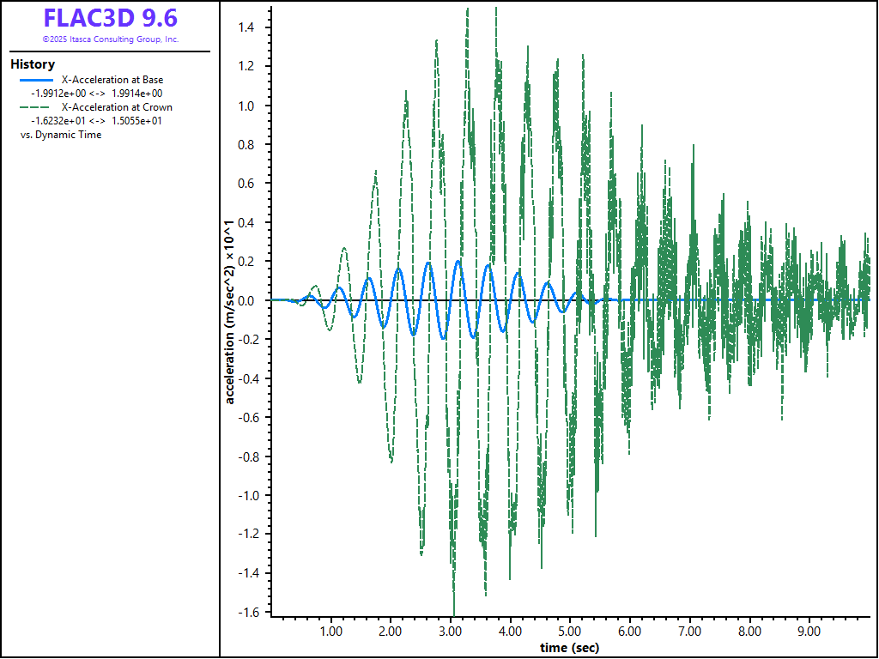This screenshot has width=879, height=659.
Task: Click the FLAC3D 9.6 title text
Action: tap(110, 19)
